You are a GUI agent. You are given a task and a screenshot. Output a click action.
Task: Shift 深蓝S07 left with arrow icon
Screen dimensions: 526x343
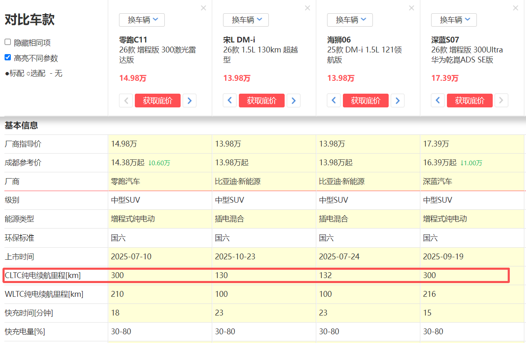click(438, 101)
